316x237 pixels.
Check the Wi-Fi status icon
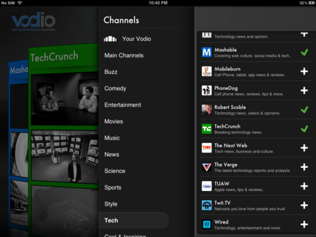point(20,3)
